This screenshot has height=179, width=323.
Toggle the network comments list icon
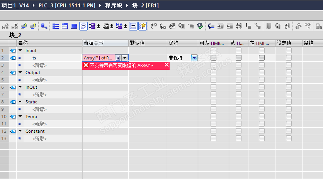(x=133, y=26)
